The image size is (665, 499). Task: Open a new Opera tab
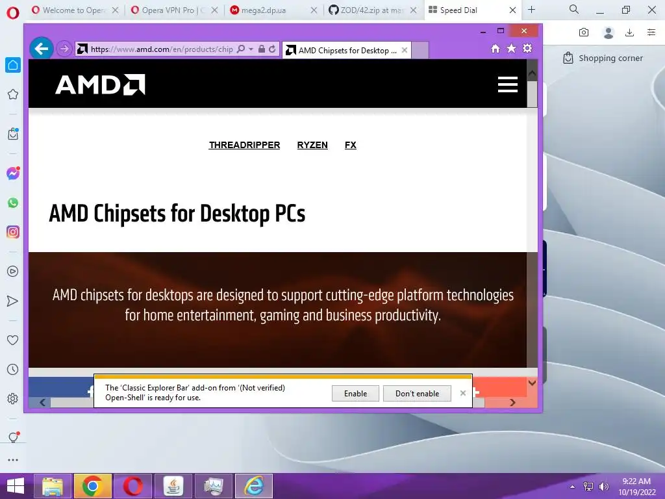531,10
